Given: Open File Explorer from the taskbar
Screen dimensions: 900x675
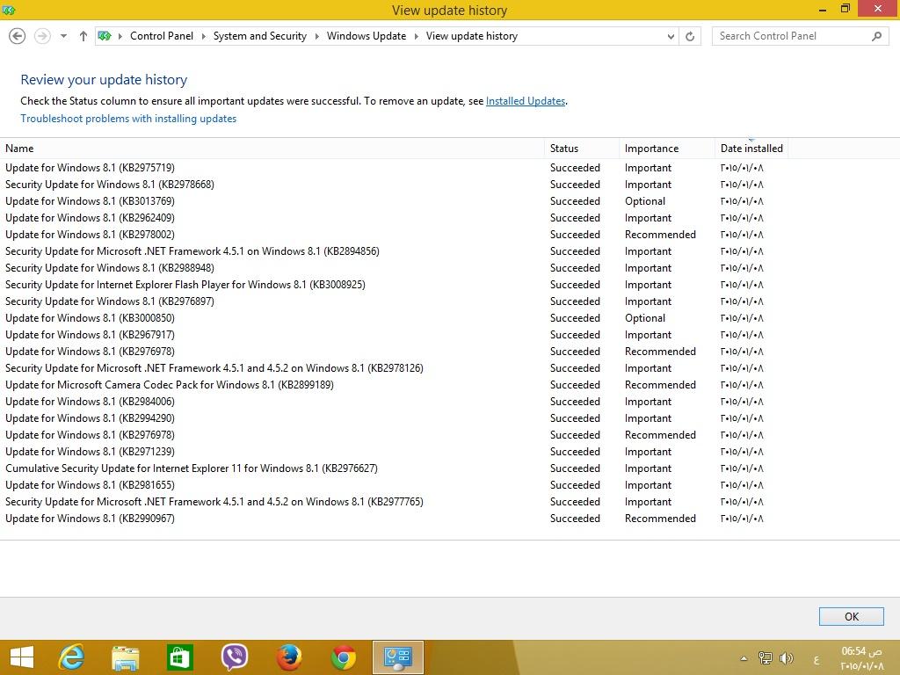Looking at the screenshot, I should click(126, 657).
